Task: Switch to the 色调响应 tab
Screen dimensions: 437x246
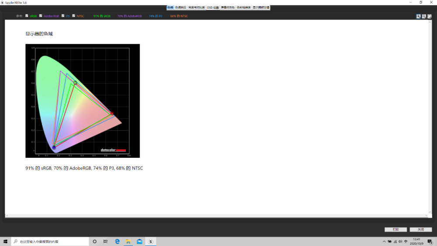Action: click(180, 7)
